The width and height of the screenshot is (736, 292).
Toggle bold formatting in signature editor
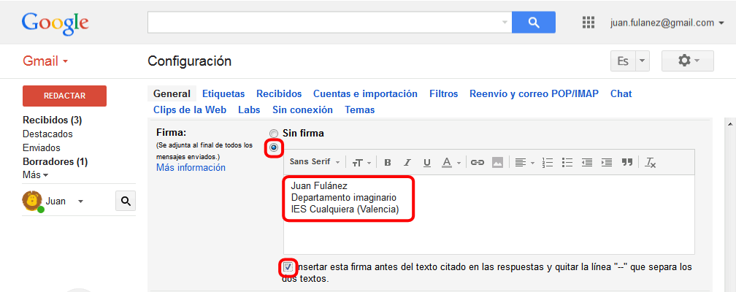click(388, 162)
